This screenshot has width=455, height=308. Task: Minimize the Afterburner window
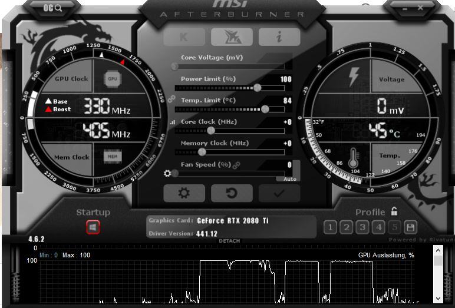405,9
